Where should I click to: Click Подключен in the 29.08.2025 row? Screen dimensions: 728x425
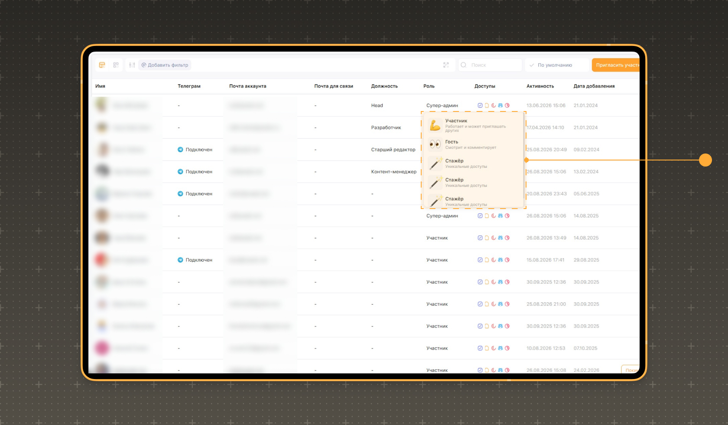[x=199, y=260]
